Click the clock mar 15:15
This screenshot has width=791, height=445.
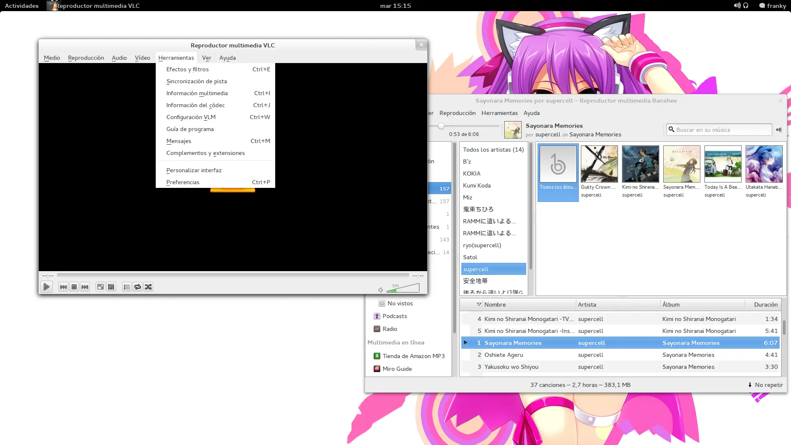pos(395,6)
